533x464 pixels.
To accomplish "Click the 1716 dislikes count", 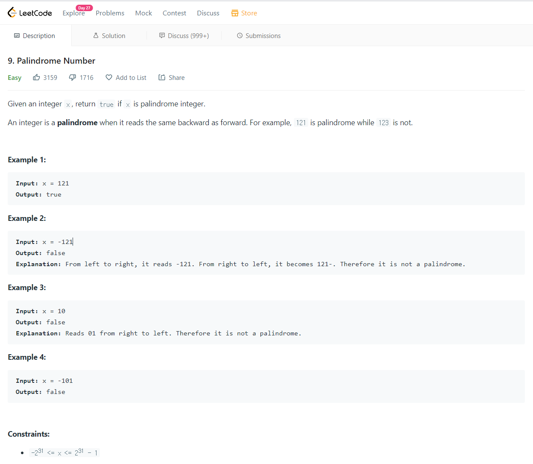I will click(86, 78).
